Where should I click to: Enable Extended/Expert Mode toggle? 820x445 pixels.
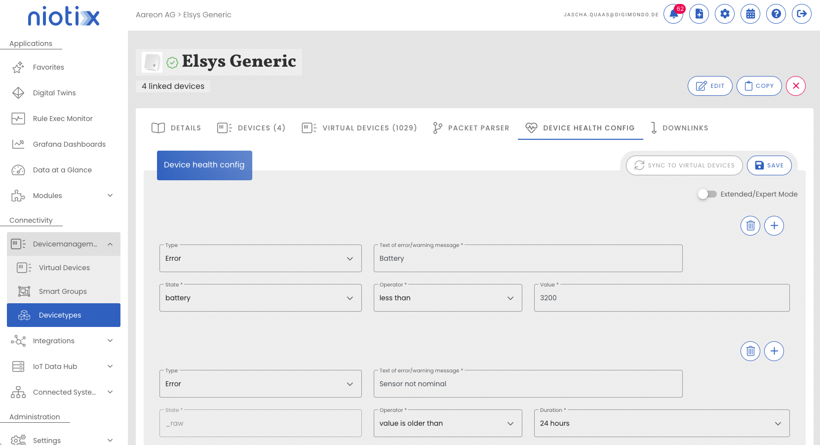point(707,194)
